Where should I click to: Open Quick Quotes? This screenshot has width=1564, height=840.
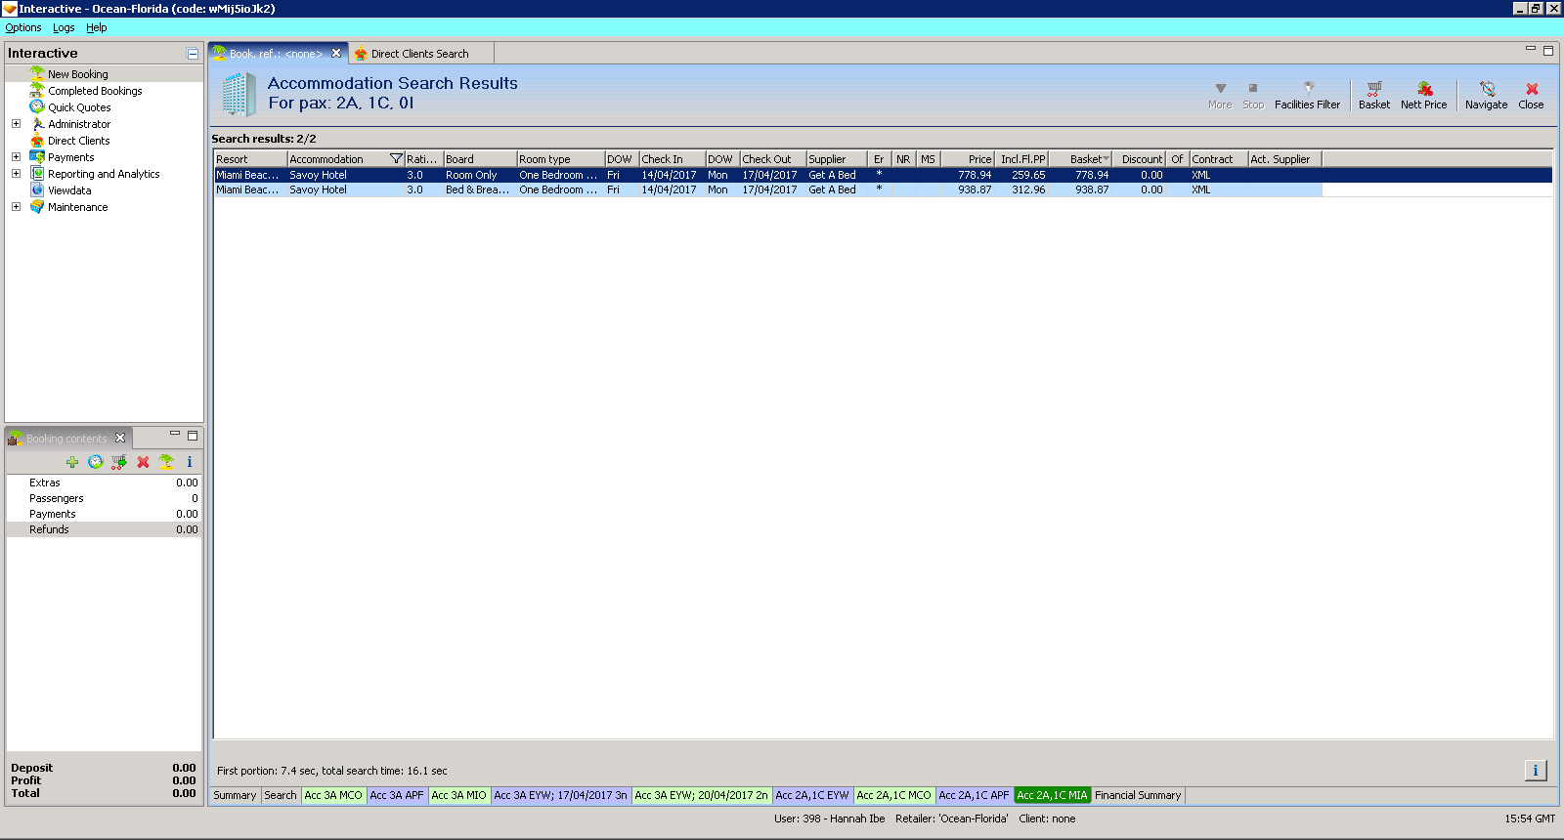point(79,107)
